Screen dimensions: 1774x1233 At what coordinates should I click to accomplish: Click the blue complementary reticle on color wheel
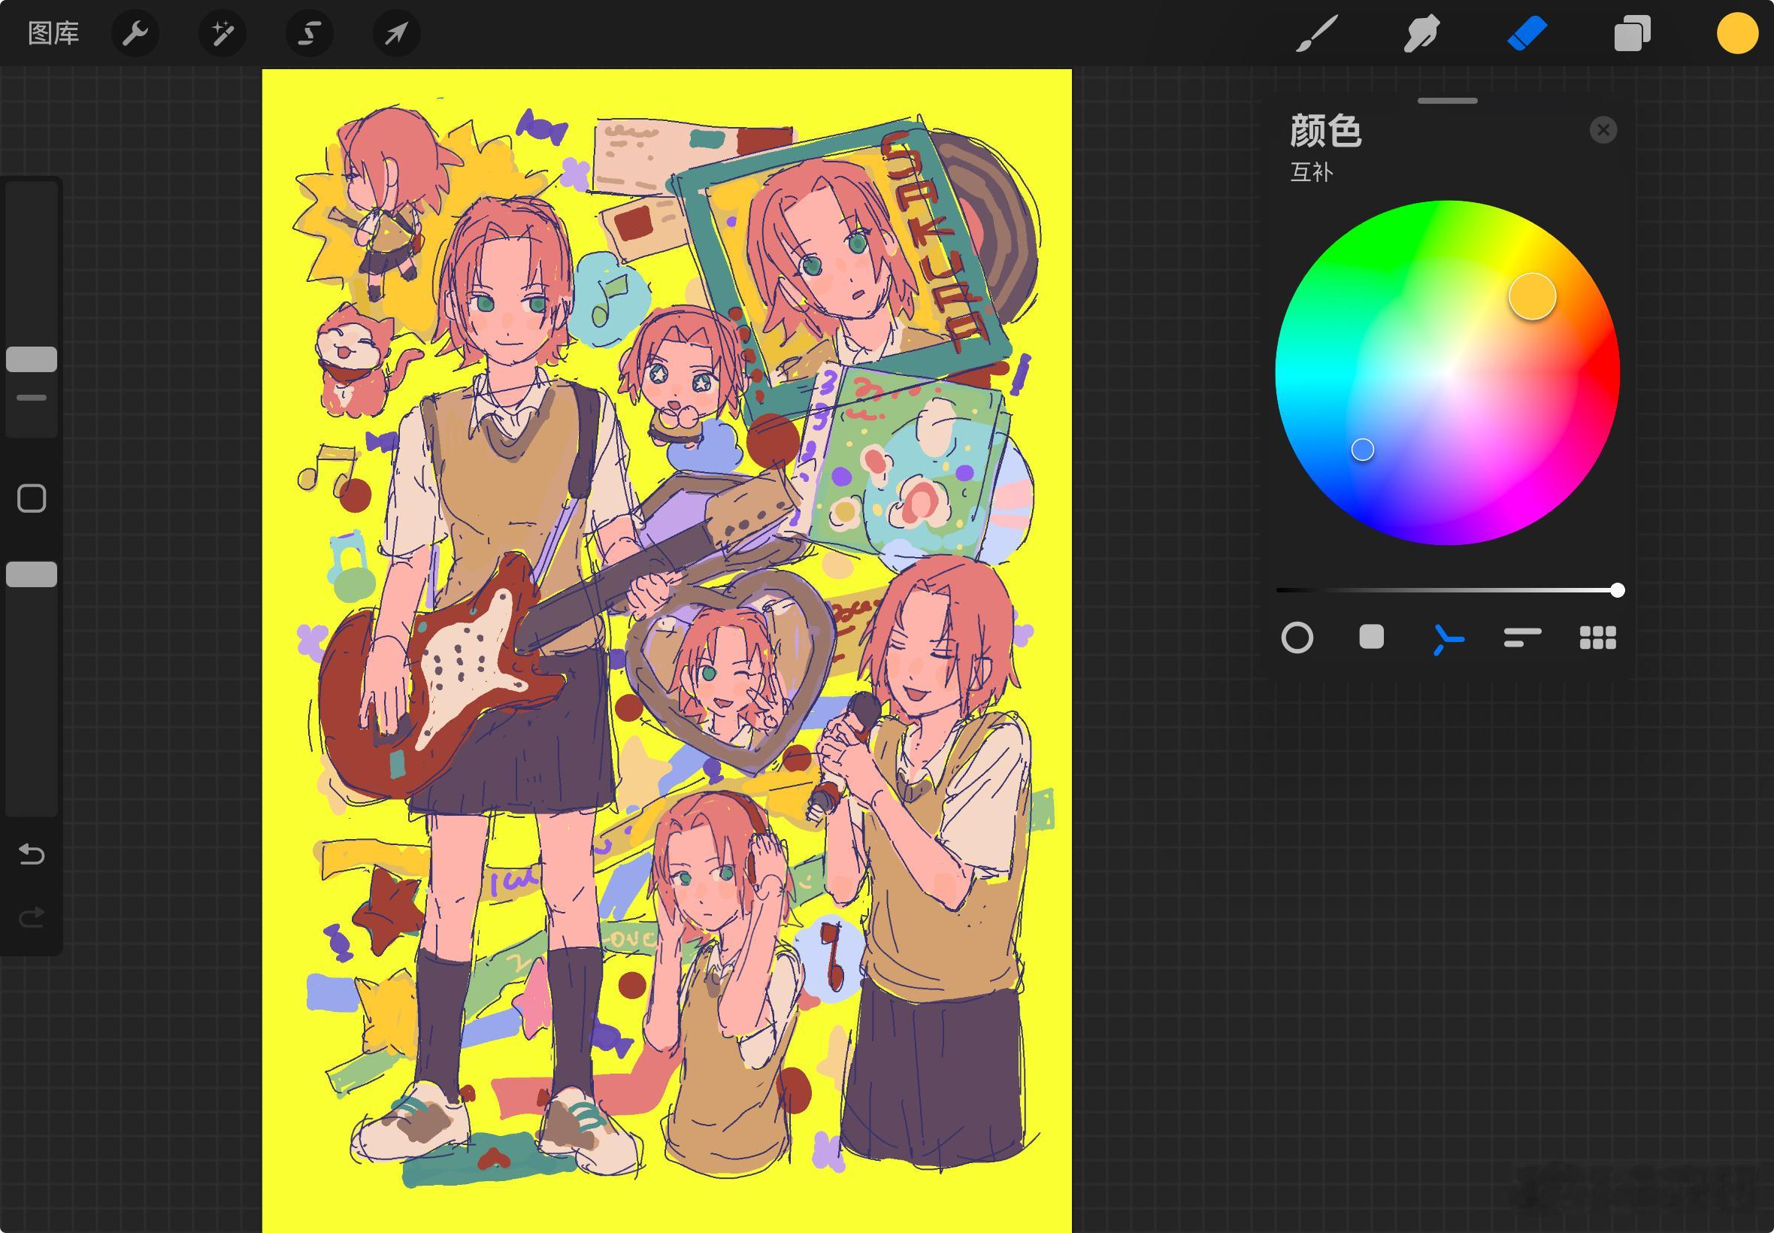click(x=1362, y=450)
